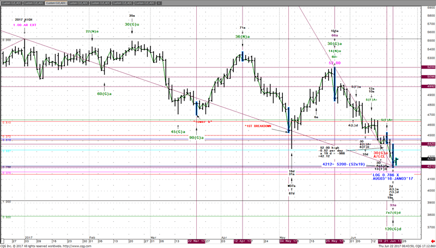The width and height of the screenshot is (436, 248).
Task: Click the 'Feb' label on the date axis
Action: 92,238
